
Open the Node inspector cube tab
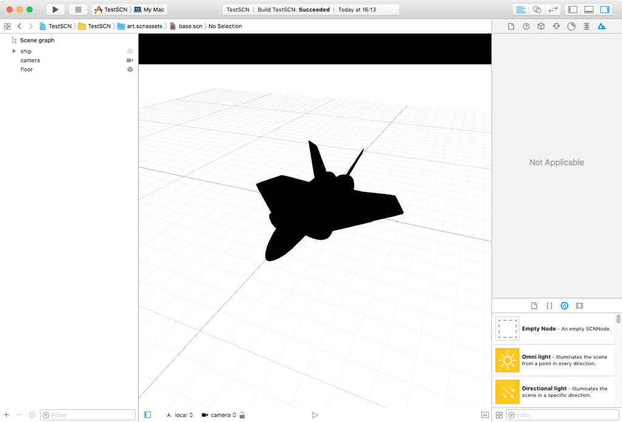[x=541, y=26]
